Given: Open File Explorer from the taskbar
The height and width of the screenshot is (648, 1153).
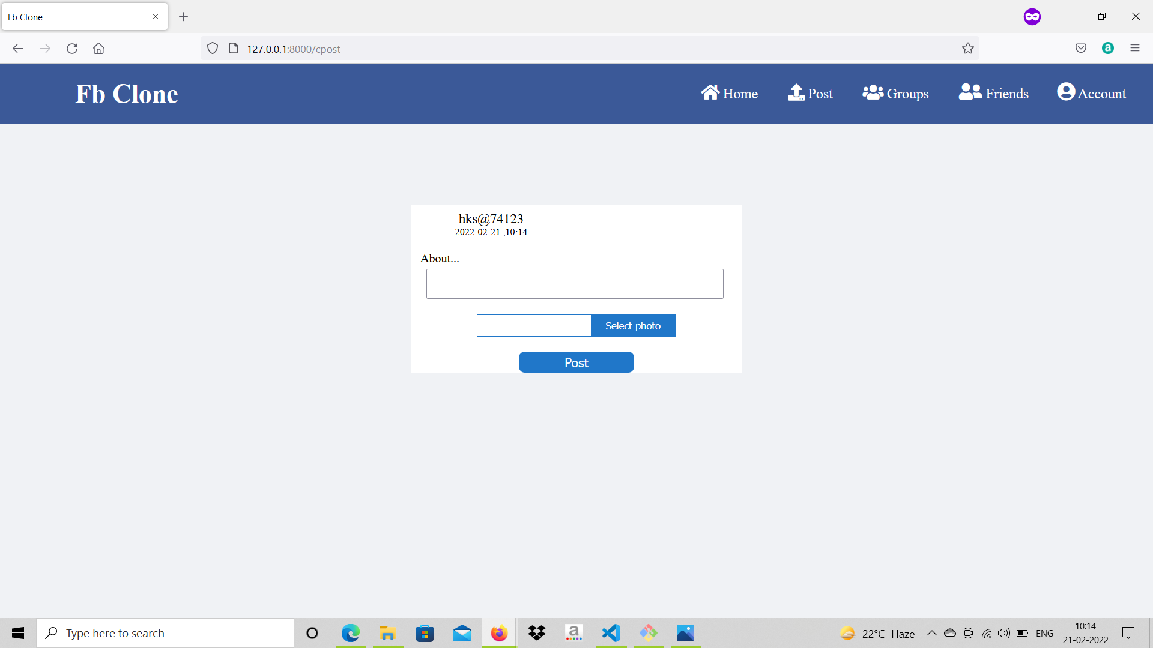Looking at the screenshot, I should (x=388, y=633).
